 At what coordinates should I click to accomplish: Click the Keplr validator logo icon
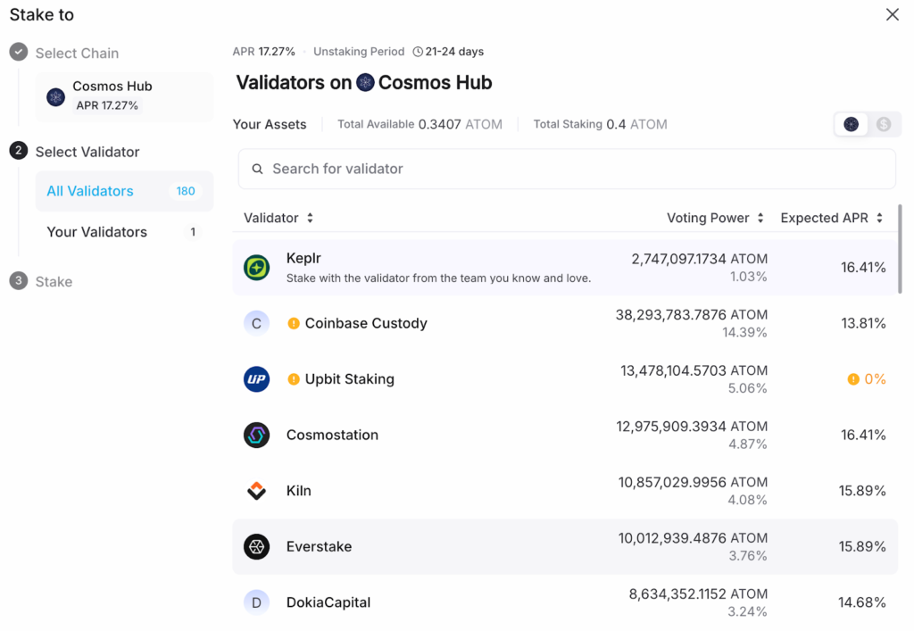256,267
